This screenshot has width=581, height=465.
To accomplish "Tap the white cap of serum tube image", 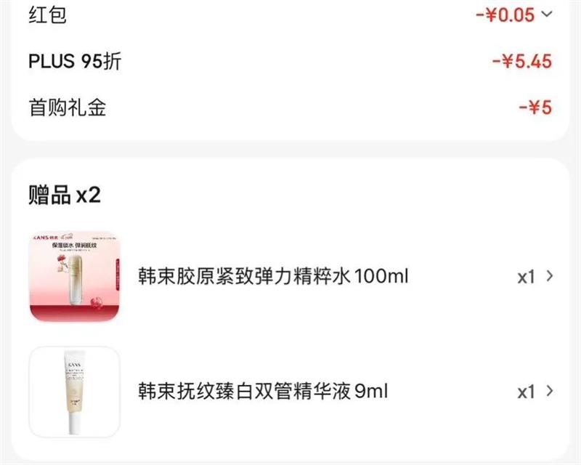I will [x=76, y=424].
